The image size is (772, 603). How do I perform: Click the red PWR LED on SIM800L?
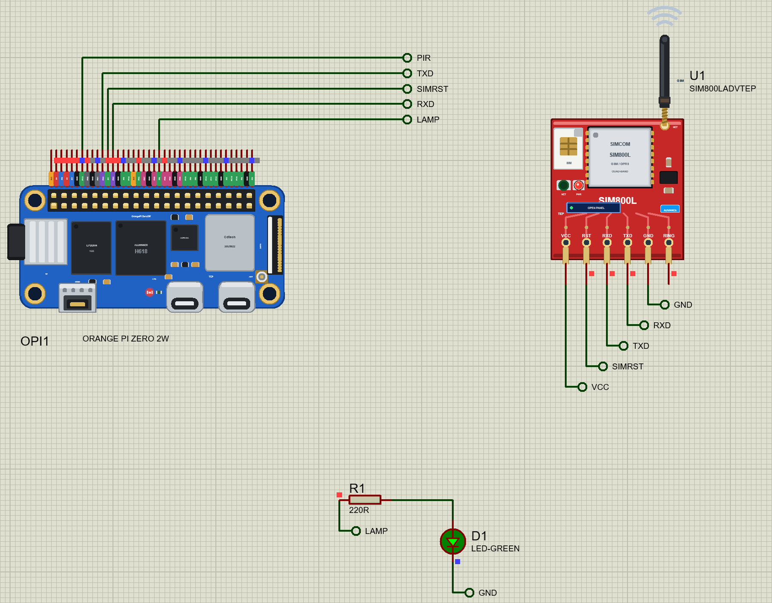tap(579, 185)
